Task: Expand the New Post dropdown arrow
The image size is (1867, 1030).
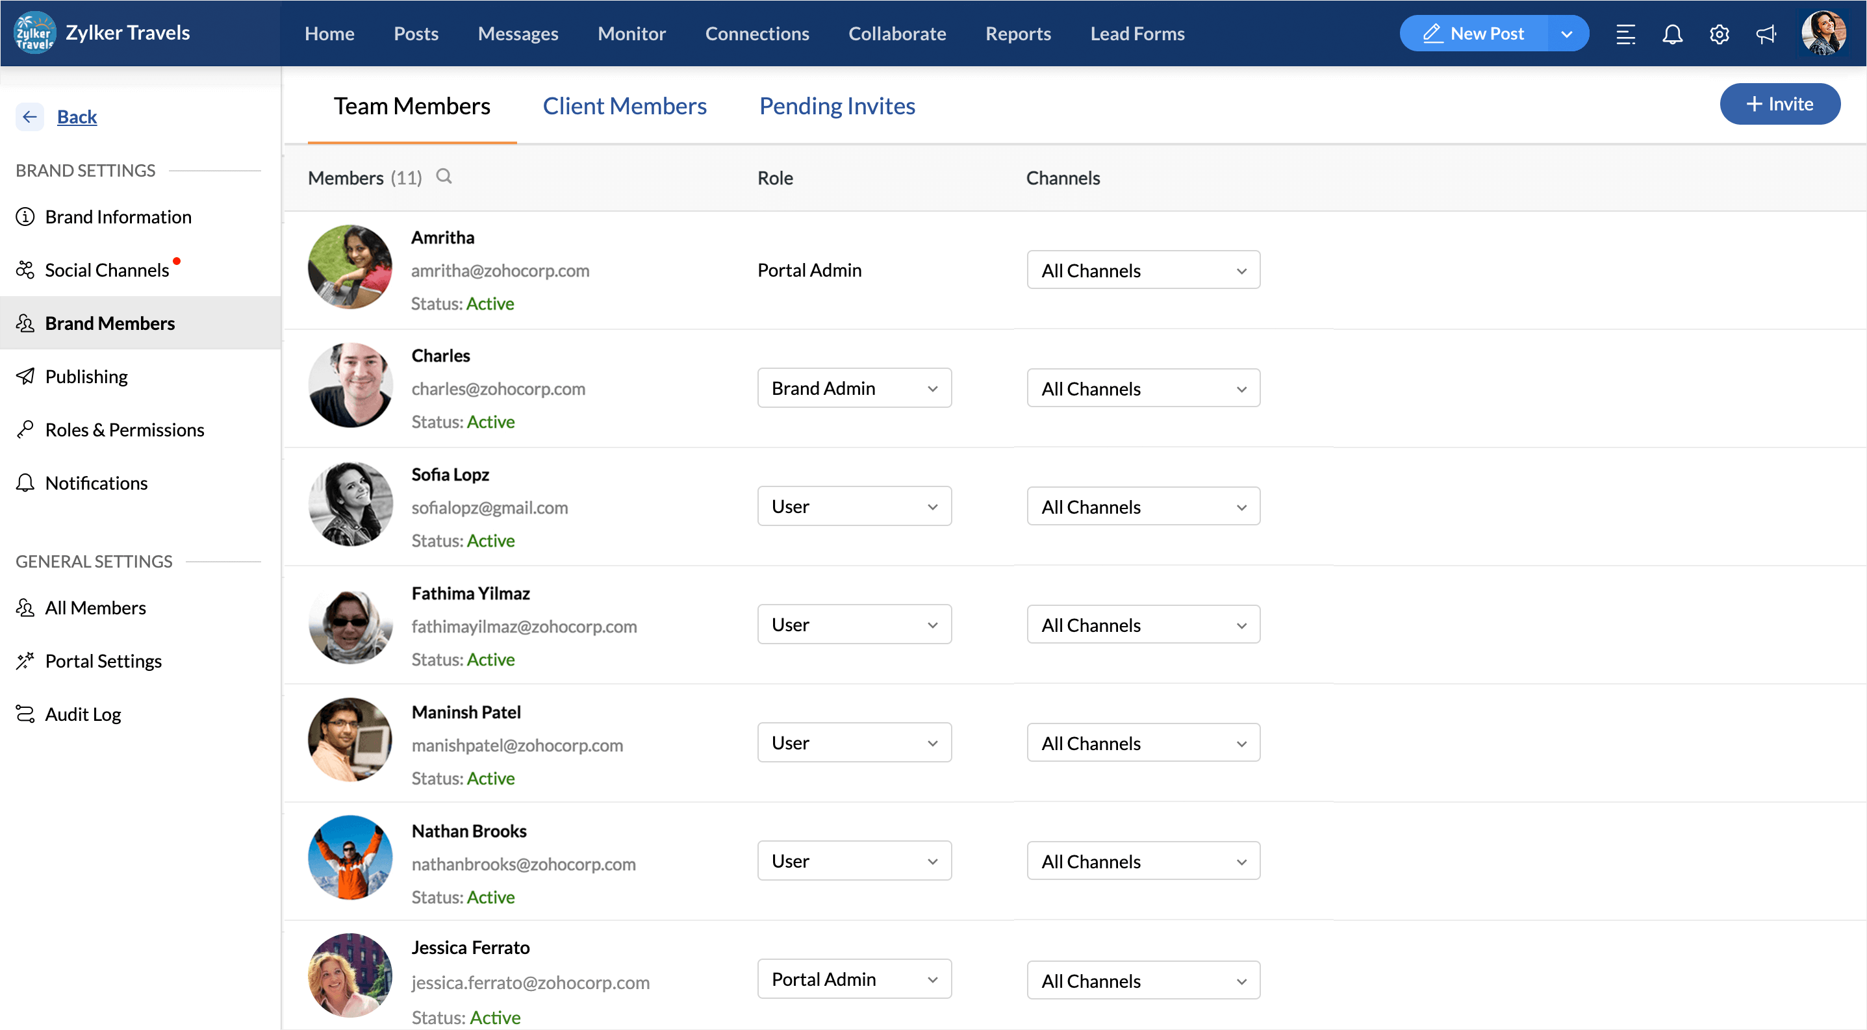Action: 1567,34
